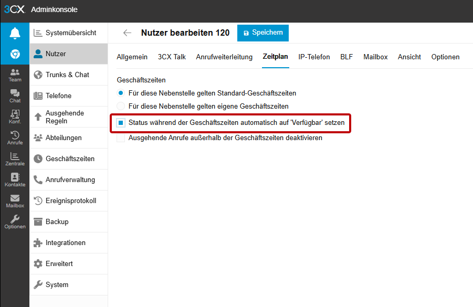This screenshot has height=307, width=473.
Task: Open the Team panel icon
Action: (x=15, y=75)
